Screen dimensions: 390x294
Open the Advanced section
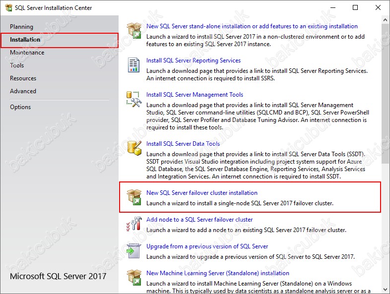[x=23, y=91]
